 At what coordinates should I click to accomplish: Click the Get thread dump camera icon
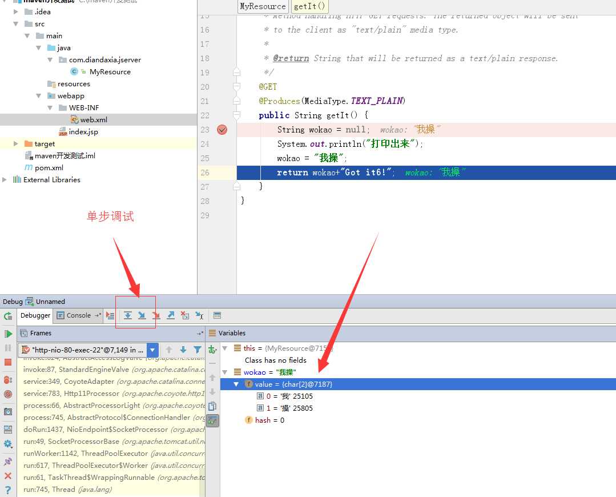[x=8, y=412]
